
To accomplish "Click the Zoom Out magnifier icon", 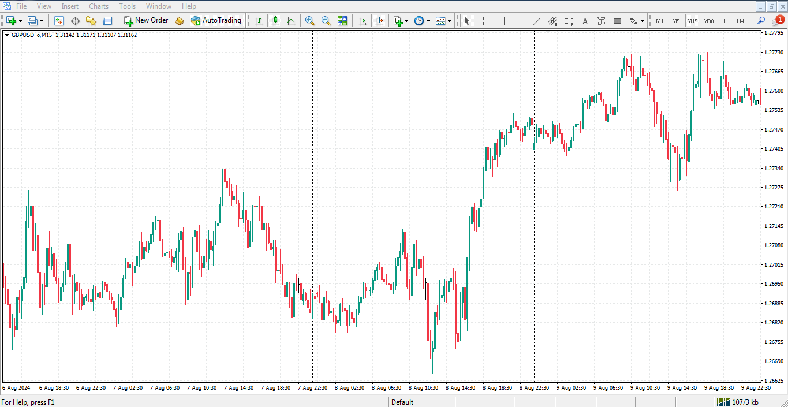I will (x=326, y=21).
